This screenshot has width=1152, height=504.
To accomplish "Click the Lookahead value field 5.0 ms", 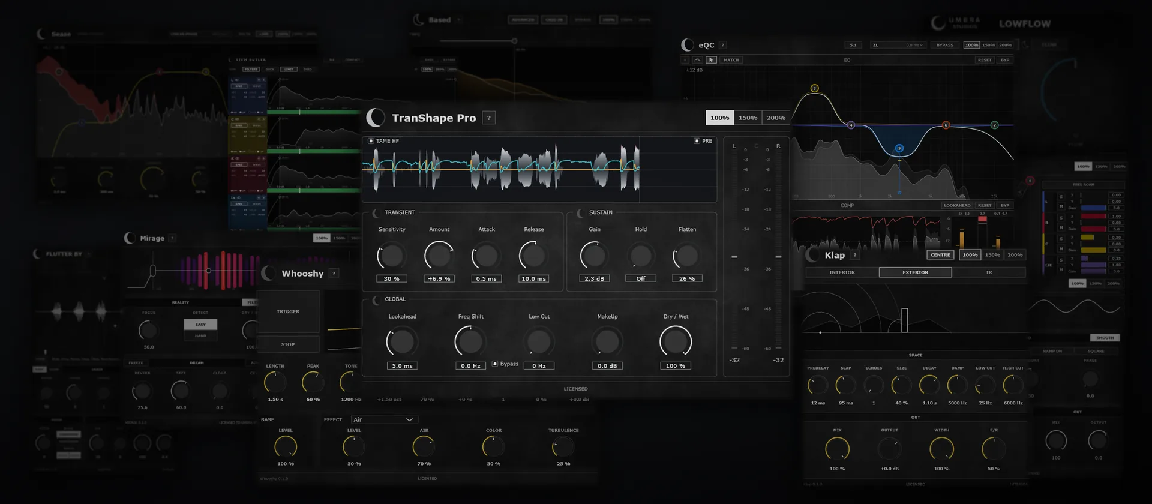I will [x=402, y=366].
